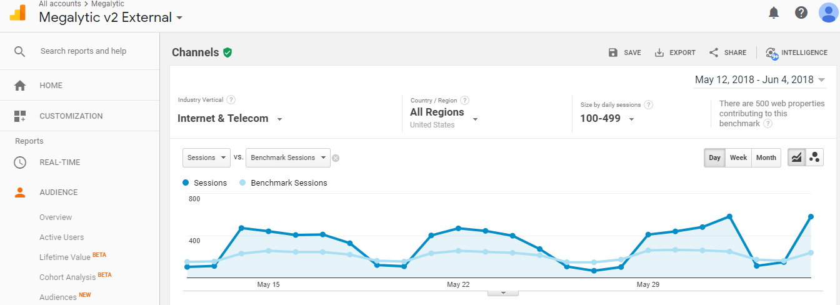
Task: Open the date range picker
Action: [760, 80]
